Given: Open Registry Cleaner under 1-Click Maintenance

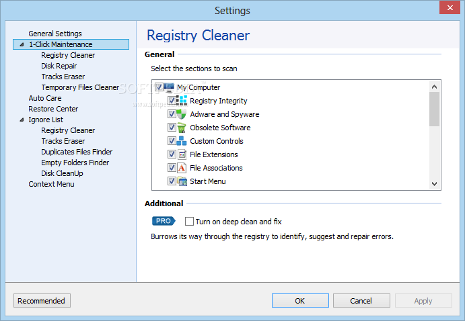Looking at the screenshot, I should point(68,55).
